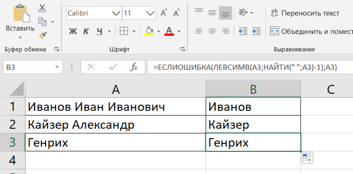353x174 pixels.
Task: Select cell B1 containing Иванов
Action: (253, 106)
